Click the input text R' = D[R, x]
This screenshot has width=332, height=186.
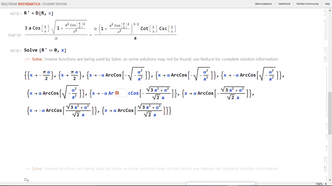click(39, 13)
